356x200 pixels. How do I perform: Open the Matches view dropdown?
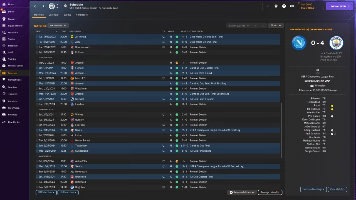pyautogui.click(x=58, y=26)
